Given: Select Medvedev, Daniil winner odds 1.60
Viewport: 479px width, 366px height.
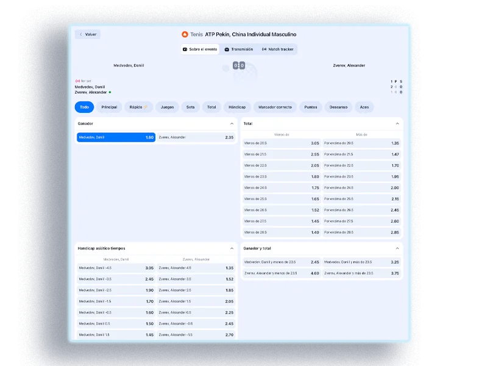Looking at the screenshot, I should click(116, 137).
